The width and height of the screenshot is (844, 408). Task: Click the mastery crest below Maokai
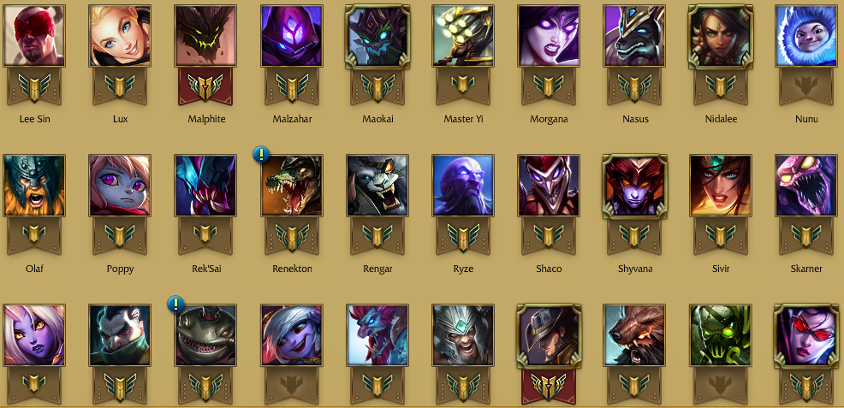[x=377, y=86]
